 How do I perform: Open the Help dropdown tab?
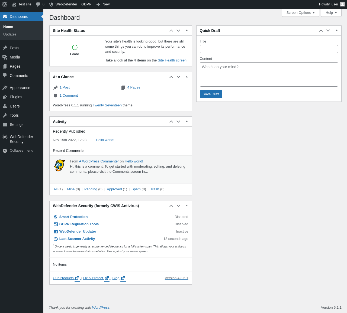(x=331, y=13)
